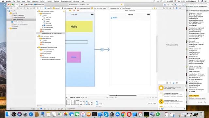This screenshot has width=209, height=118.
Task: Expand the Display label row in outline
Action: coord(43,20)
